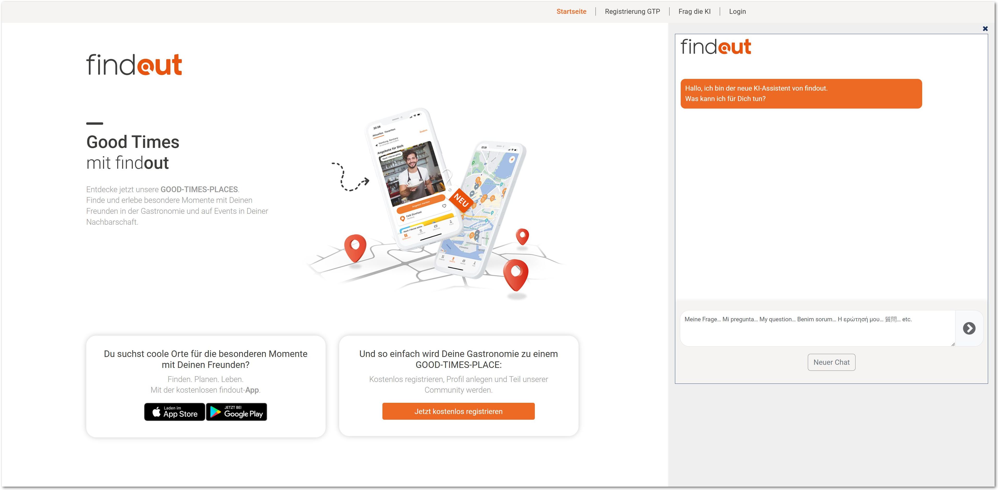Focus the Meine Frage chat input field
Viewport: 998px width, 490px height.
817,328
